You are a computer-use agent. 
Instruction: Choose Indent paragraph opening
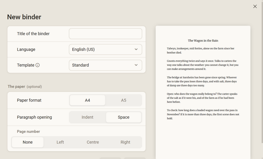(x=87, y=117)
